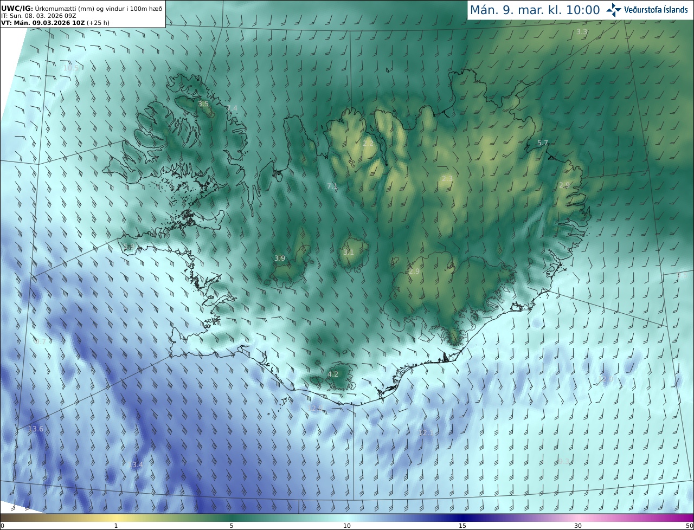Click the 10 tick on the color scale

tap(347, 526)
